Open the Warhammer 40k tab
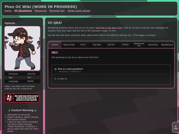Viewport: 179px width, 134px height. [139, 45]
